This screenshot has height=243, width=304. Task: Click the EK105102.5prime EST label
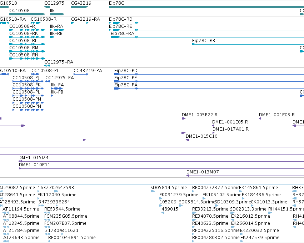(x=222, y=195)
